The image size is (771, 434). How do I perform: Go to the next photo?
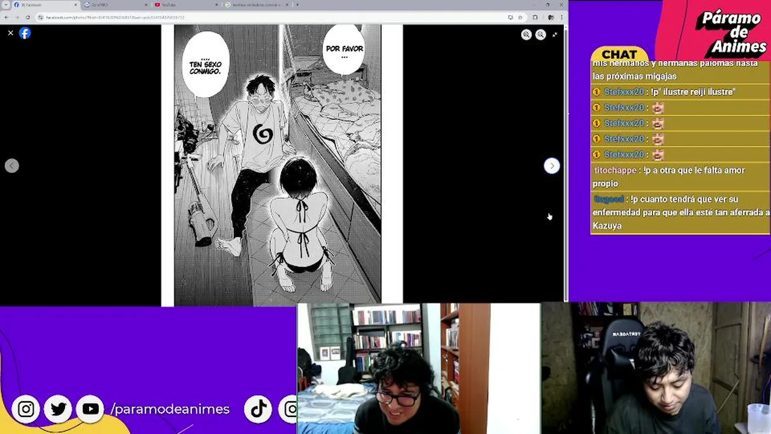[552, 166]
